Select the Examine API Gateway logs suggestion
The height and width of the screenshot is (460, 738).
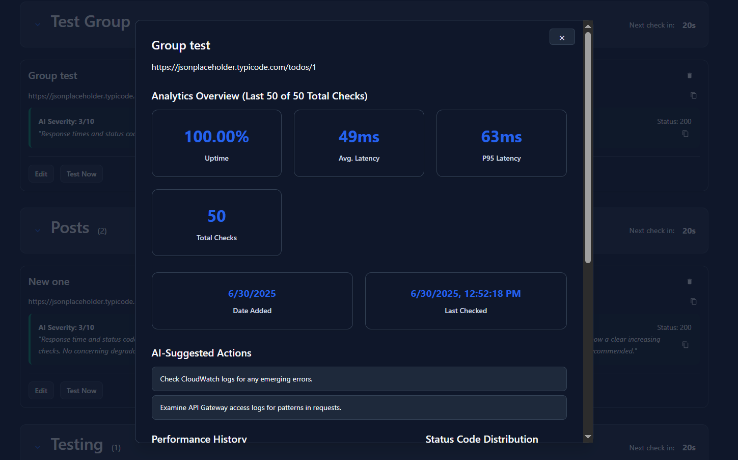359,407
